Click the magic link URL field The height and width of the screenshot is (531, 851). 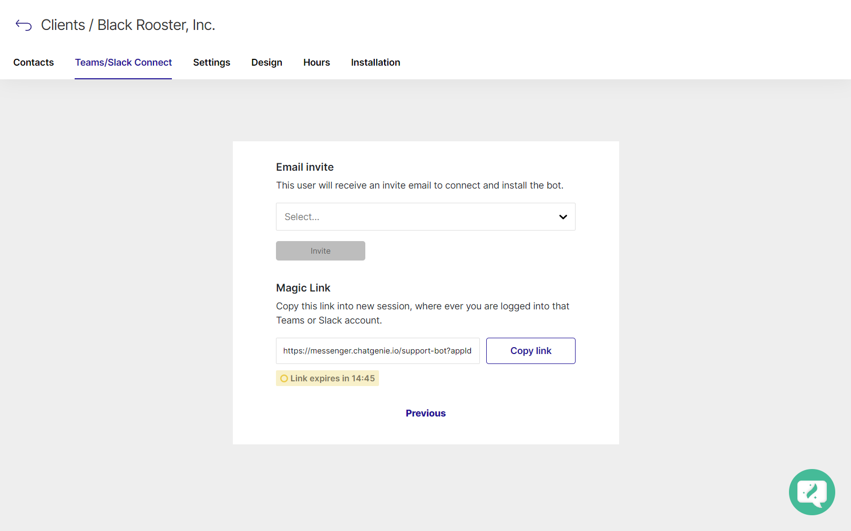378,351
